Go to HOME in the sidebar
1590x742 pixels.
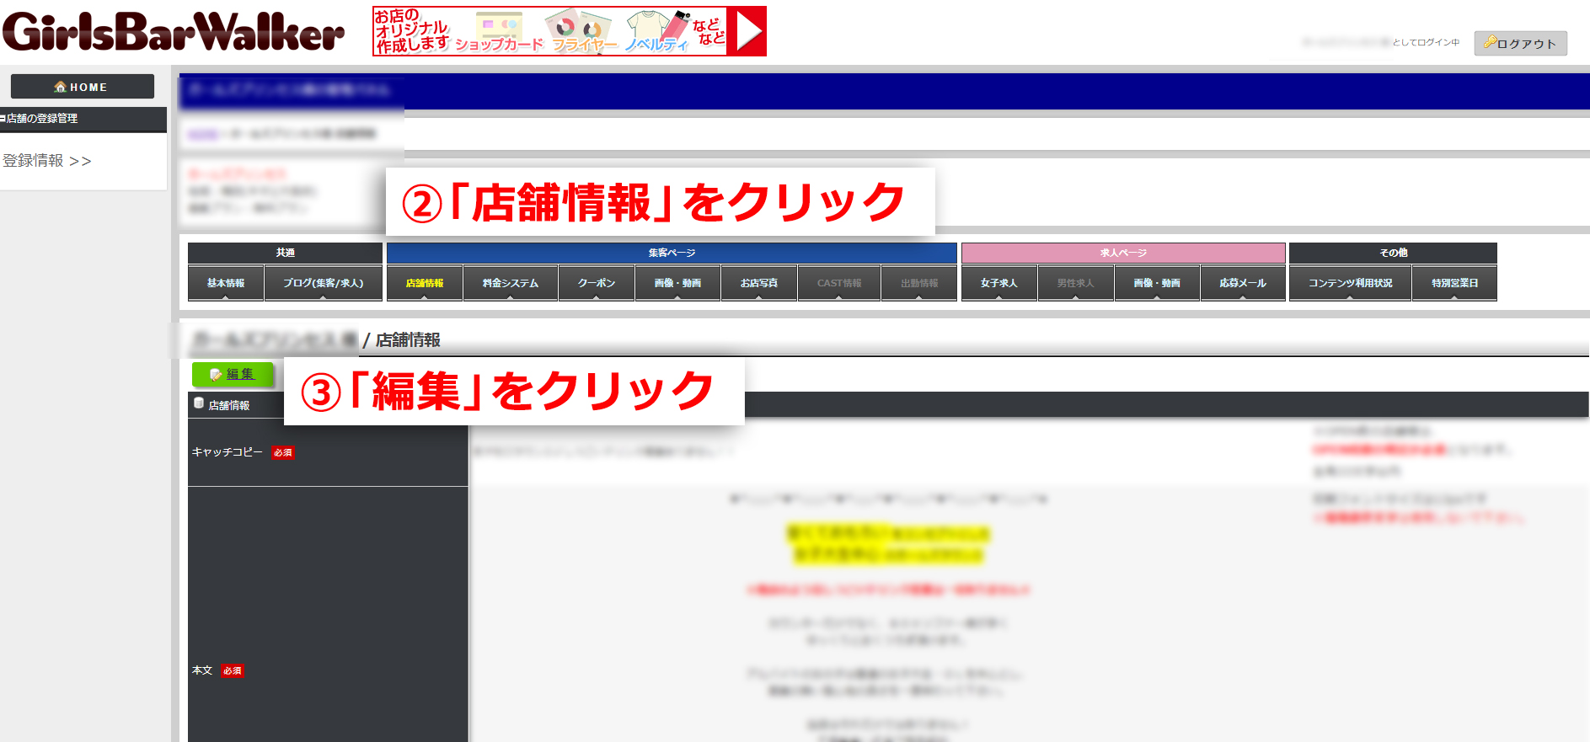[x=83, y=87]
